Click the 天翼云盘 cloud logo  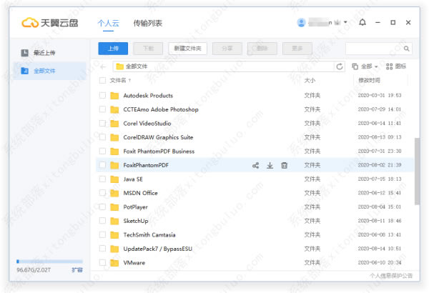pyautogui.click(x=50, y=23)
